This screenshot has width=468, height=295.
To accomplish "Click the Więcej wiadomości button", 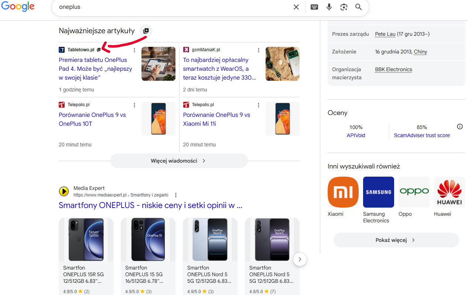I will (x=179, y=161).
